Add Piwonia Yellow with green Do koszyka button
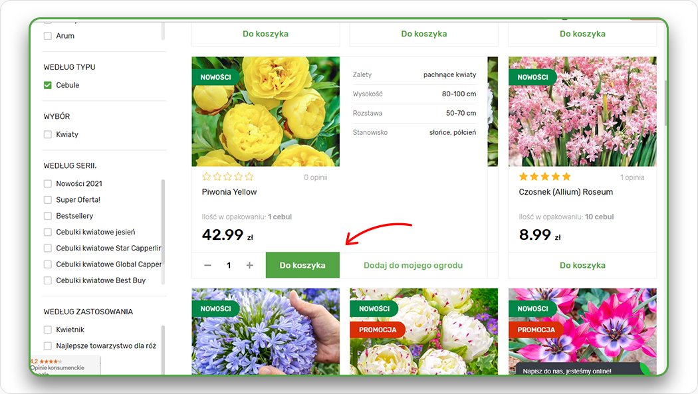This screenshot has height=394, width=698. point(302,265)
